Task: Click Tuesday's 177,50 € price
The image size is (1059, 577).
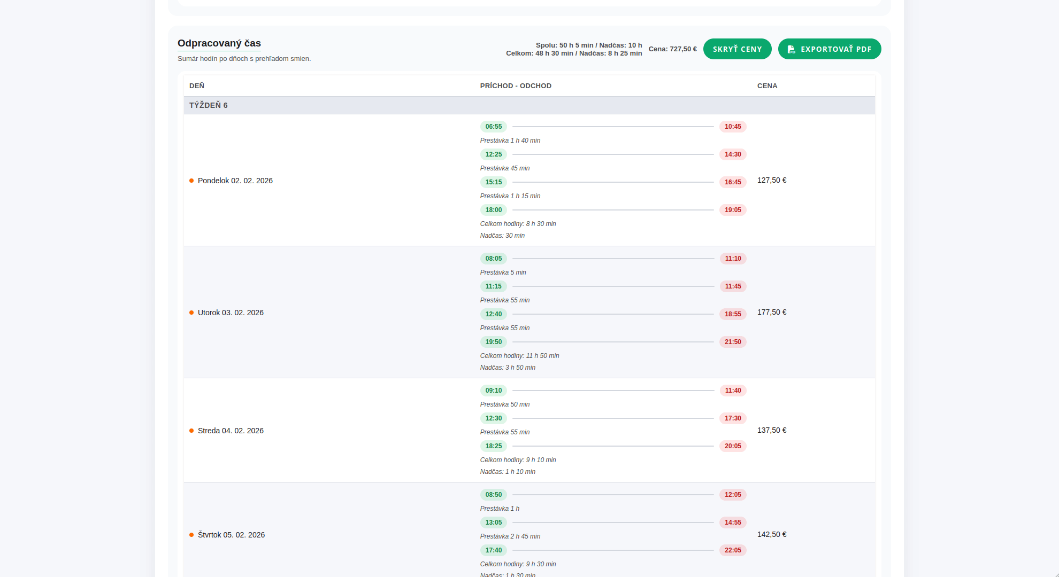Action: tap(771, 312)
